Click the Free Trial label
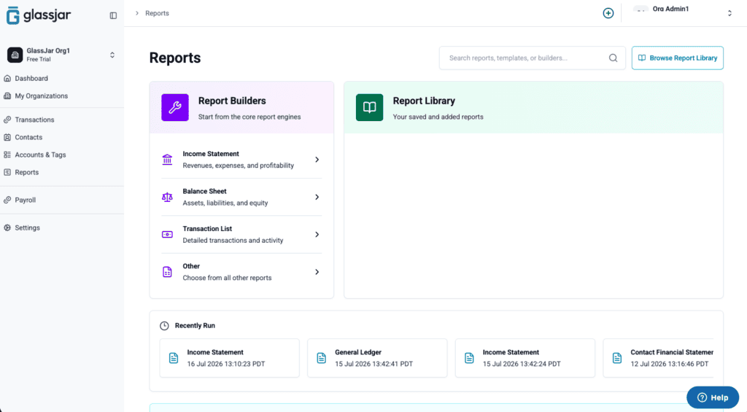Viewport: 747px width, 412px height. pyautogui.click(x=39, y=60)
